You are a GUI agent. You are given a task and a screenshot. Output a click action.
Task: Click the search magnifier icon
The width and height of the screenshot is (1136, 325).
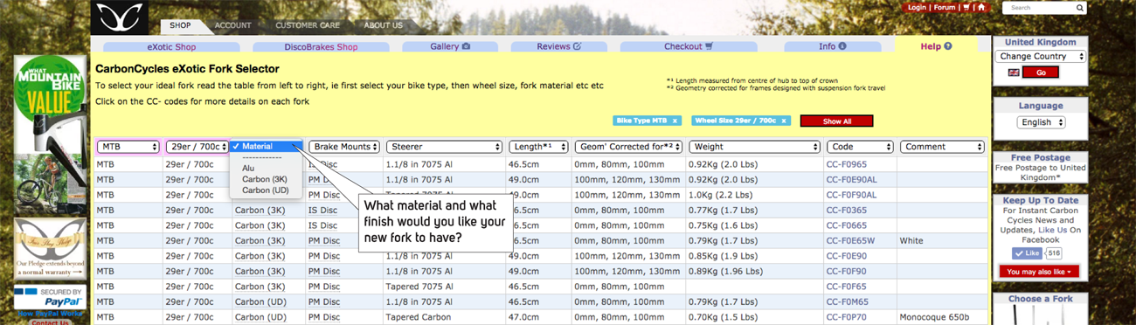click(x=1080, y=8)
